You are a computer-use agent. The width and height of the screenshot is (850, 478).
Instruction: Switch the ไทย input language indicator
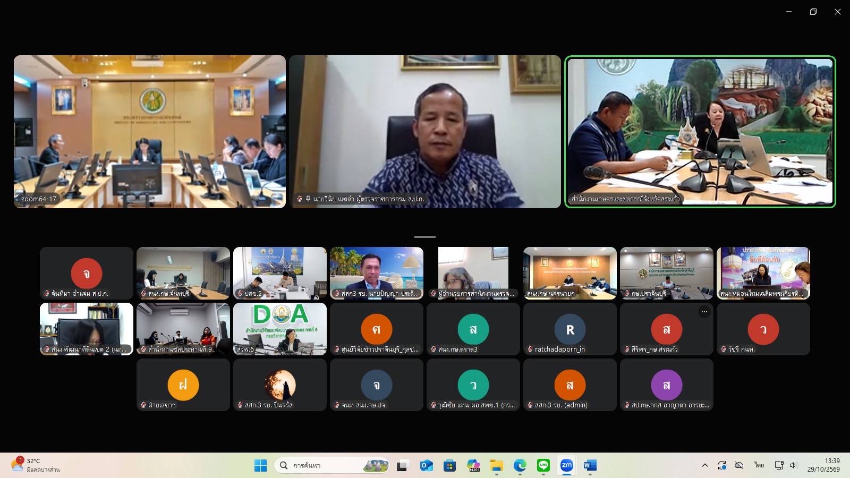click(x=759, y=465)
